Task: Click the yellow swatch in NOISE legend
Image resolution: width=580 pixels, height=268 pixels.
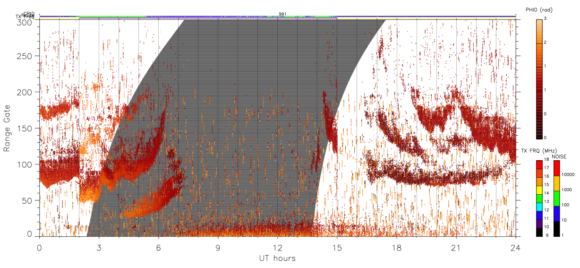Action: coord(557,183)
